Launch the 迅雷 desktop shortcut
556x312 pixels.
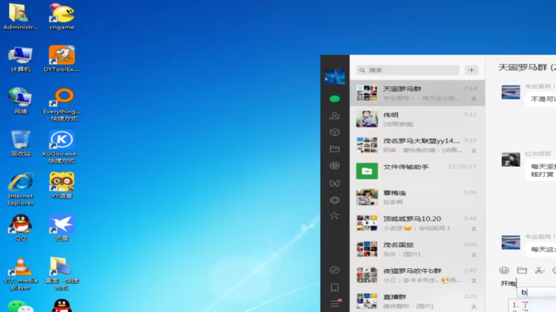click(x=62, y=228)
